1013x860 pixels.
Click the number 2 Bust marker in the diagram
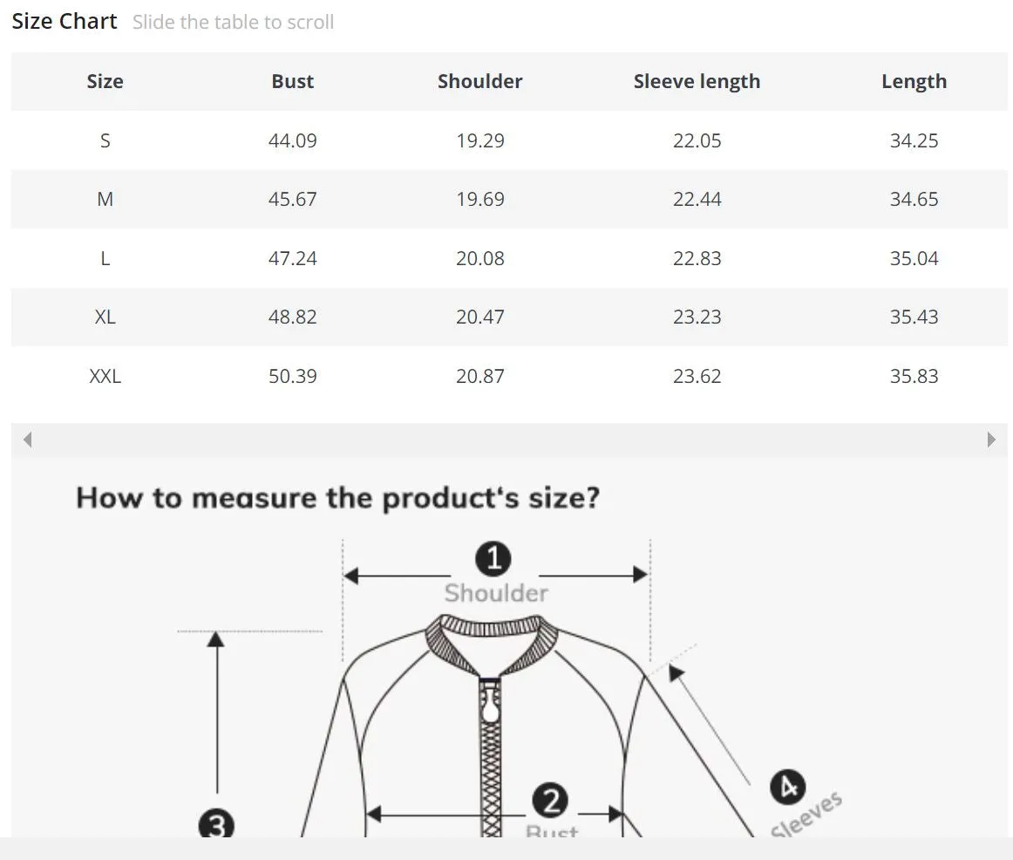(550, 801)
